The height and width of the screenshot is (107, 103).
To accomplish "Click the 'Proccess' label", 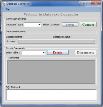I will point(11,41).
